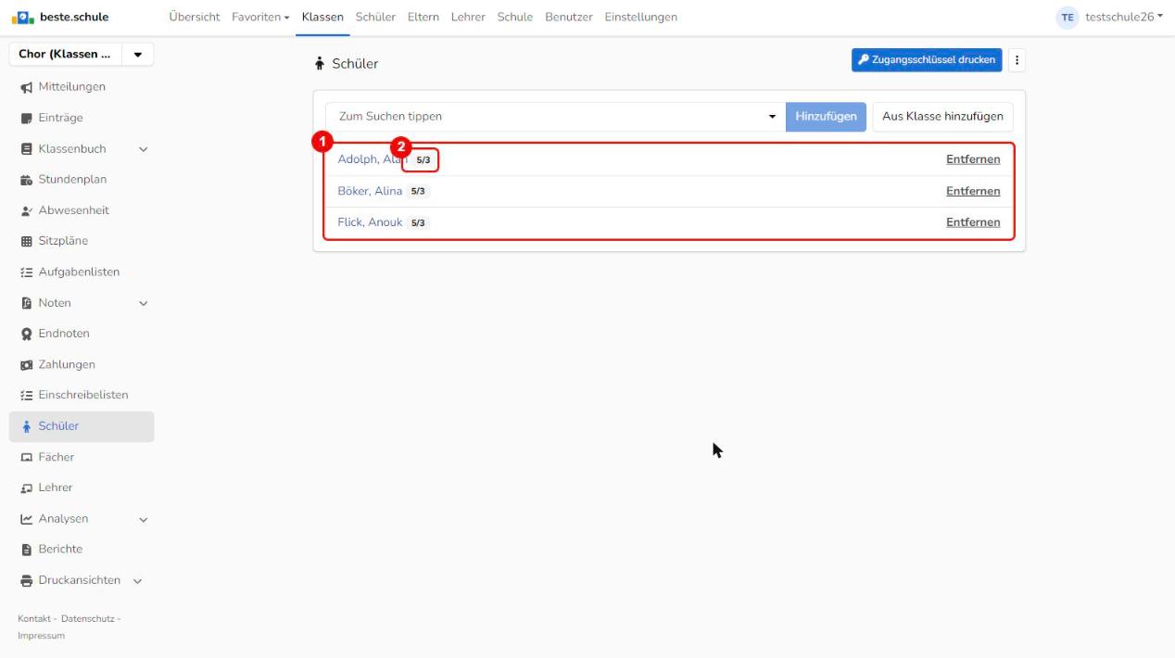
Task: Click the grid icon beside Sitzpläne
Action: coord(25,241)
